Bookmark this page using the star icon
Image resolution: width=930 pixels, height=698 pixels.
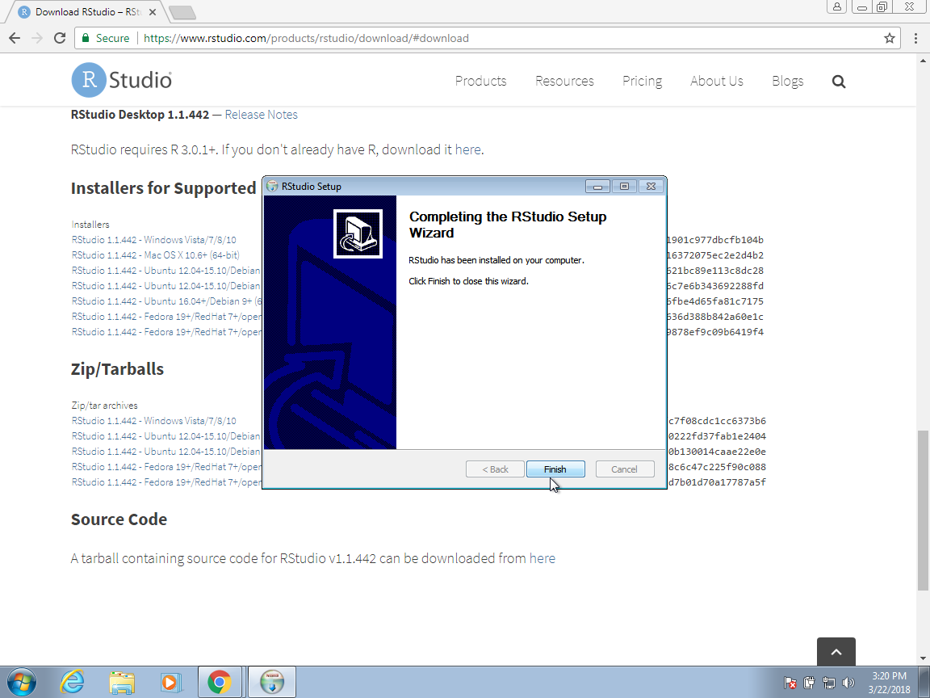click(x=889, y=38)
